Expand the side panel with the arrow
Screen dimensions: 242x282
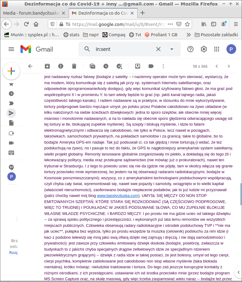point(238,272)
